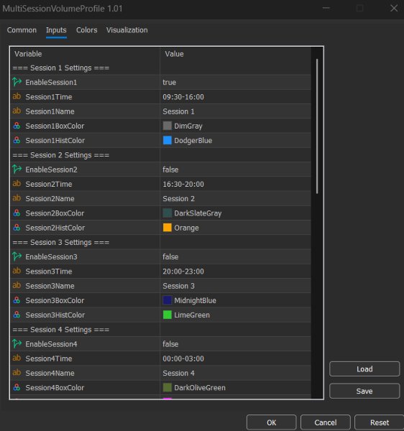Toggle EnableSession3 value false
Image resolution: width=404 pixels, height=431 pixels.
point(235,256)
